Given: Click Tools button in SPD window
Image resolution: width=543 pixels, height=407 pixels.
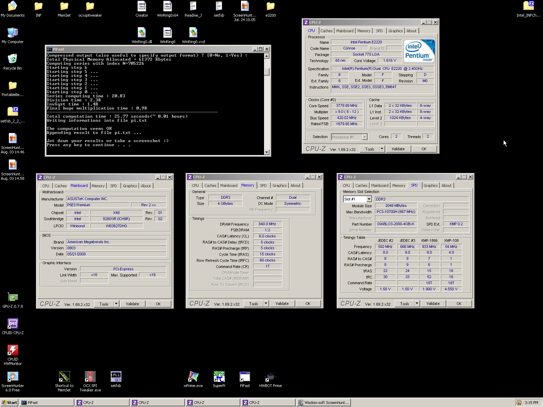Looking at the screenshot, I should tap(405, 304).
